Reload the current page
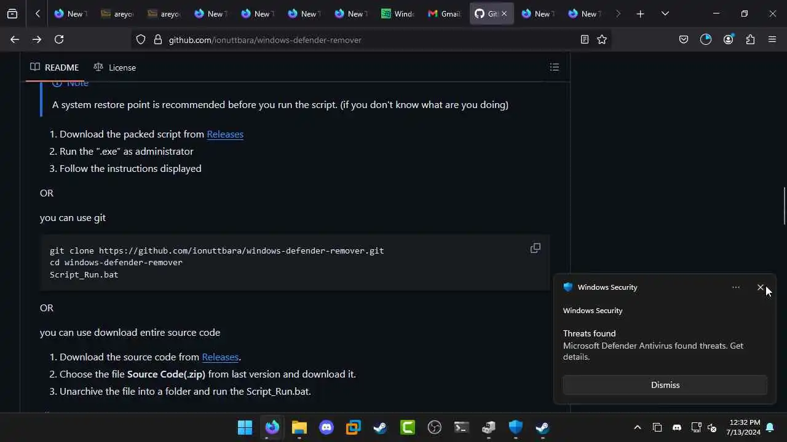 coord(59,39)
